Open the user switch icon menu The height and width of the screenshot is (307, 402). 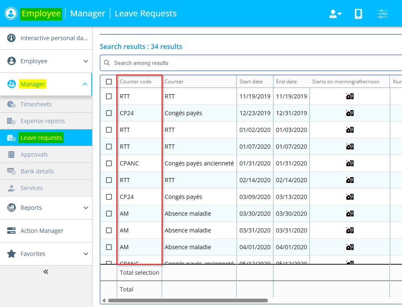coord(335,14)
